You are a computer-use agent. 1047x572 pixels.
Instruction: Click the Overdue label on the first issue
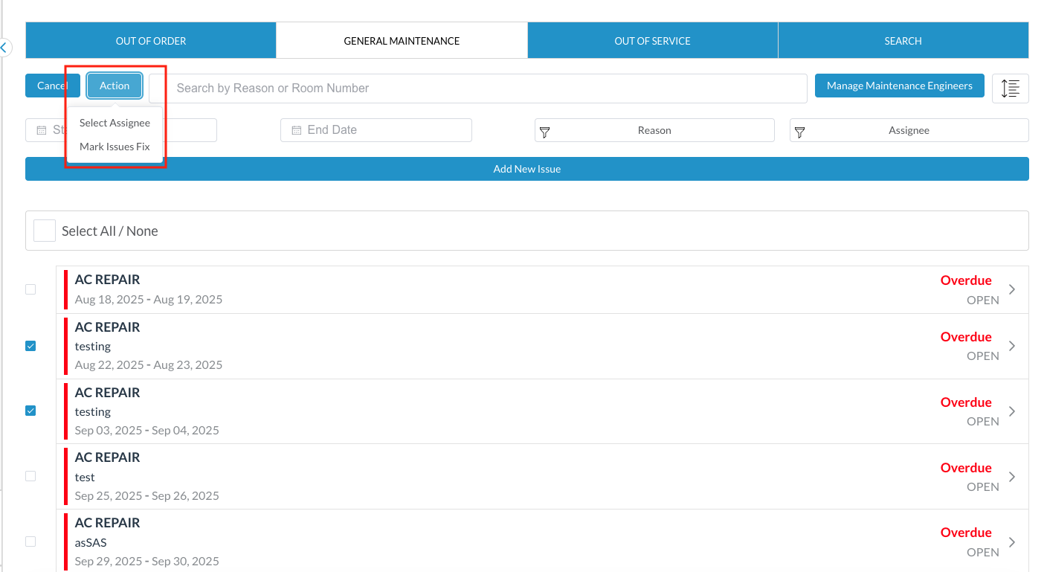[966, 280]
